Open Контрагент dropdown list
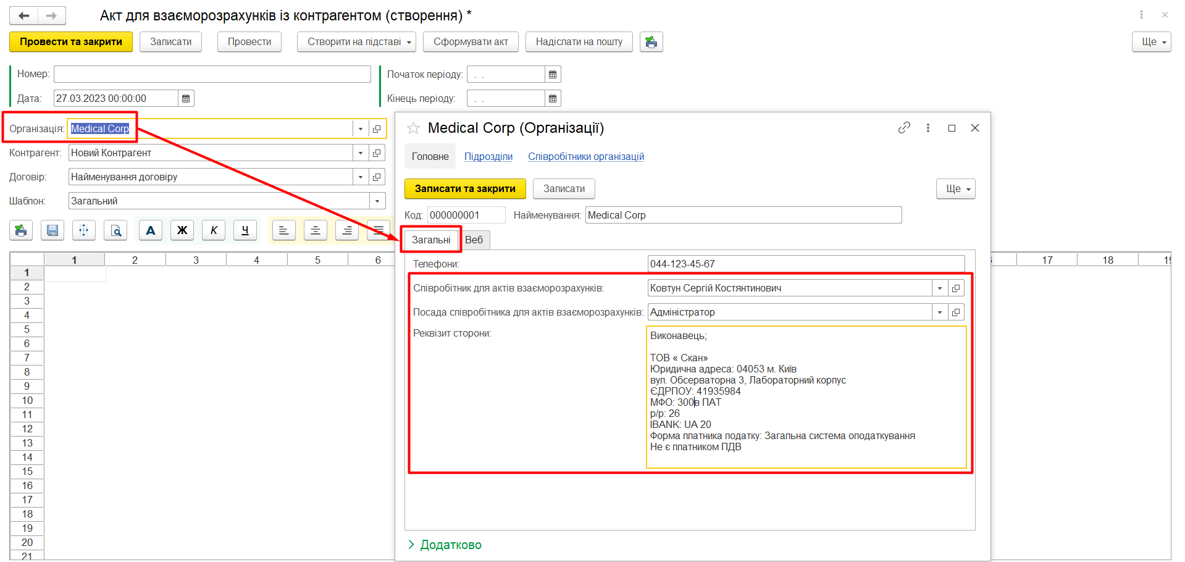1185x562 pixels. click(x=361, y=153)
